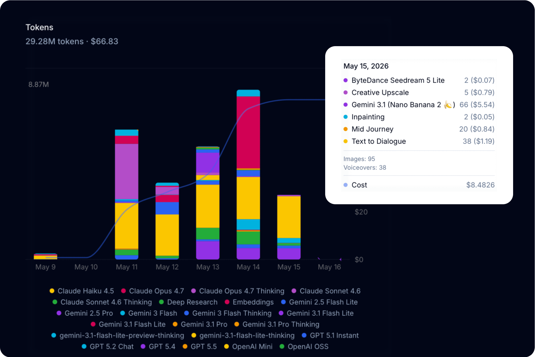The height and width of the screenshot is (357, 535).
Task: Toggle GPT 5.1 Instant legend entry
Action: [330, 336]
